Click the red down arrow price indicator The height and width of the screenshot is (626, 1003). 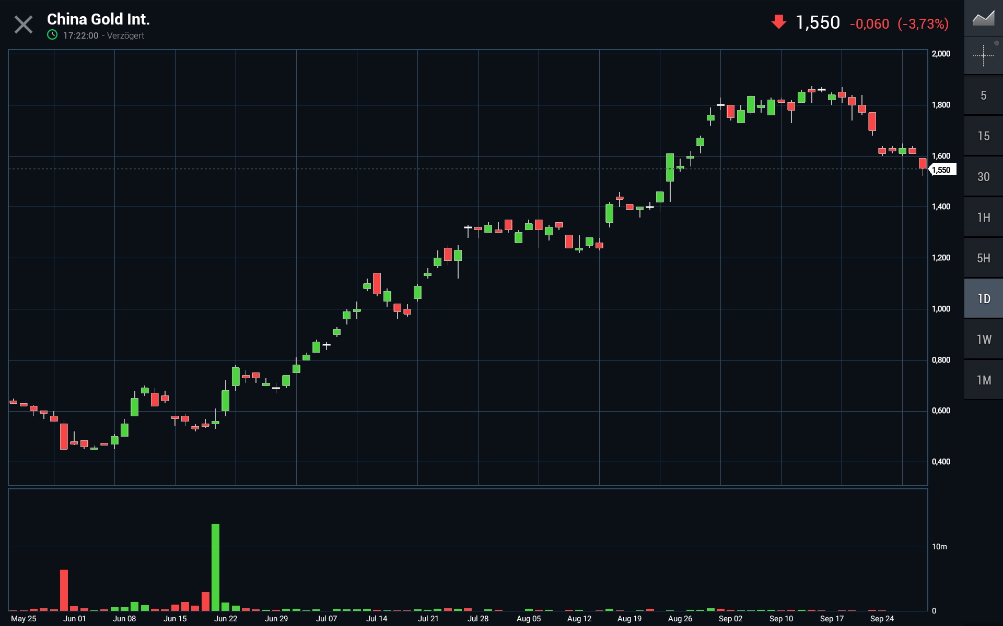(x=778, y=22)
